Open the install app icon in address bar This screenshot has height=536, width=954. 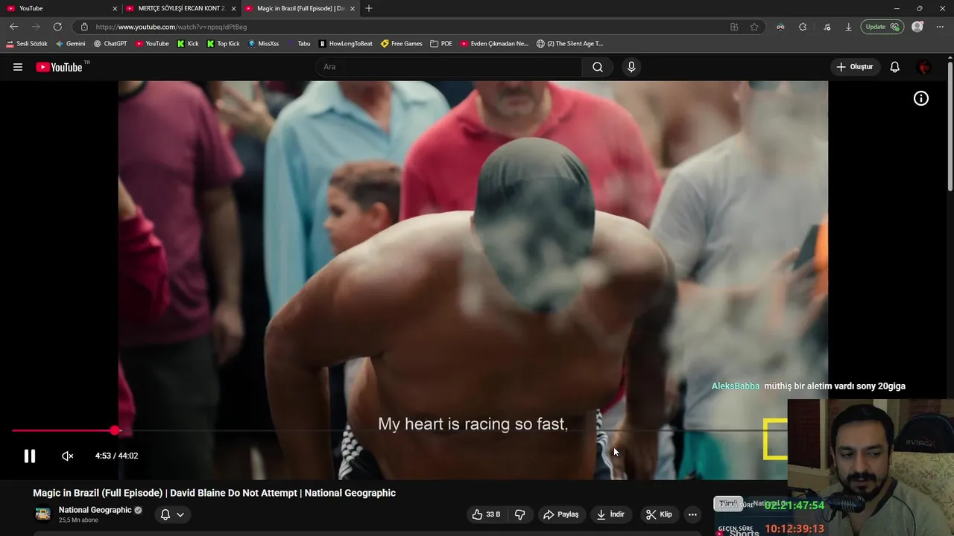pyautogui.click(x=734, y=27)
